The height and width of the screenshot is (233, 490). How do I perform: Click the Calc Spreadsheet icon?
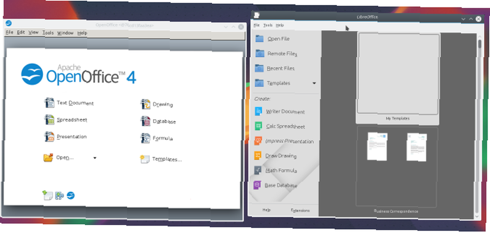click(258, 126)
